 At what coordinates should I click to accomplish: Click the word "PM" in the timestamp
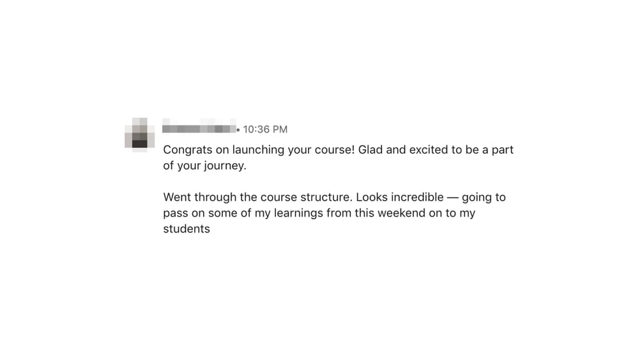click(x=280, y=129)
